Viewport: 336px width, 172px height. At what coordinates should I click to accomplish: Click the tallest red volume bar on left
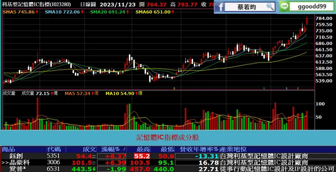coord(38,114)
